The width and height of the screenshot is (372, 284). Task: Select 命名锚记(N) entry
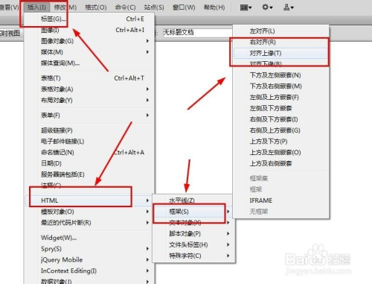click(x=89, y=152)
